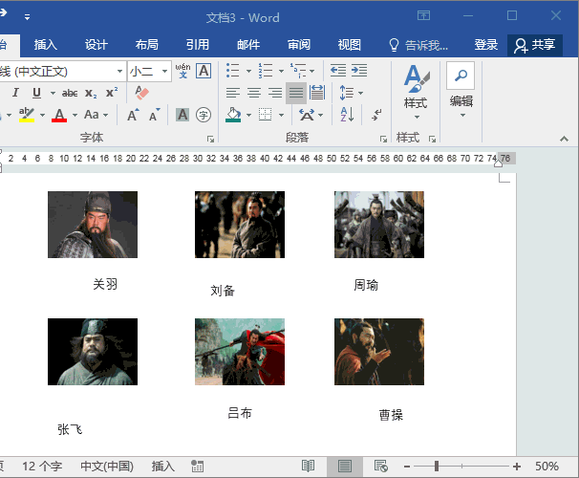This screenshot has width=579, height=478.
Task: Expand bullet library arrow
Action: point(248,71)
